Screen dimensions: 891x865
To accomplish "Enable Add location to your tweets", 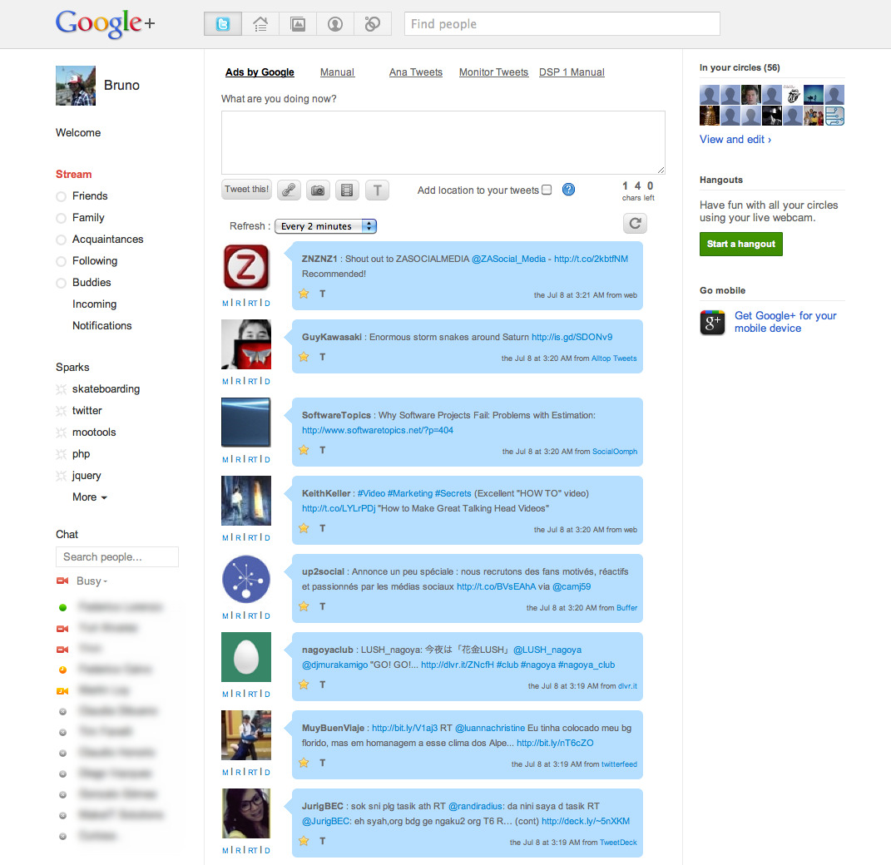I will [547, 190].
